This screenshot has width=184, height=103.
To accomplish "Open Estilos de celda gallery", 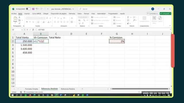I will [x=98, y=23].
